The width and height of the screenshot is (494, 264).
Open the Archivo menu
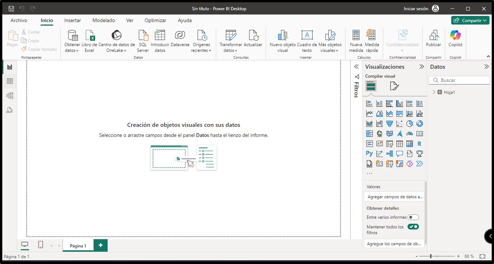[19, 20]
